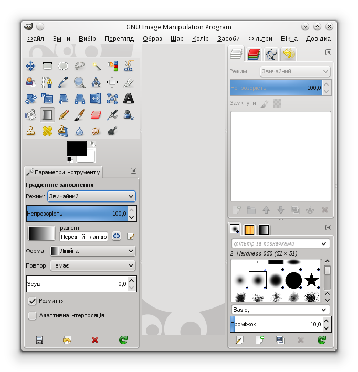Image resolution: width=358 pixels, height=372 pixels.
Task: Open brushes dock panel menu arrow
Action: (328, 228)
